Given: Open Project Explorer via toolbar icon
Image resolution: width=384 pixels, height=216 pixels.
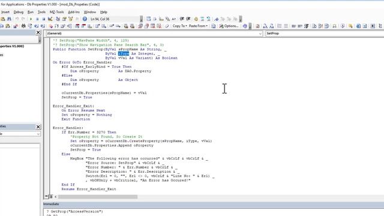Looking at the screenshot, I should [58, 19].
